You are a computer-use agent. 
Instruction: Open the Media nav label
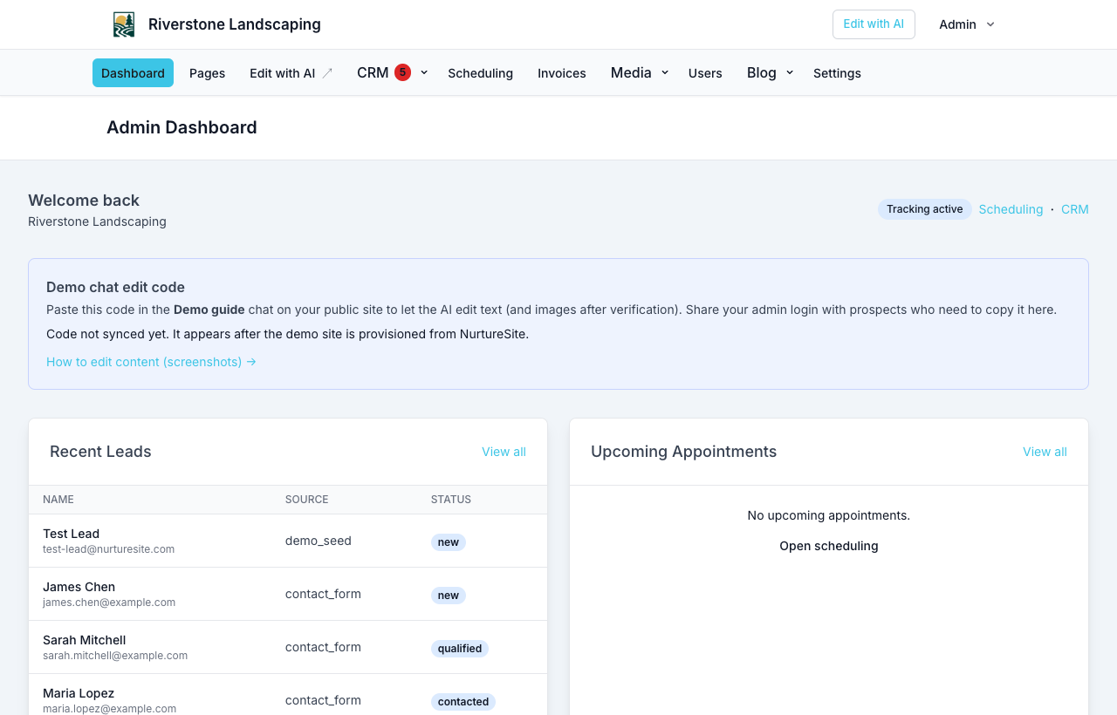click(x=631, y=72)
